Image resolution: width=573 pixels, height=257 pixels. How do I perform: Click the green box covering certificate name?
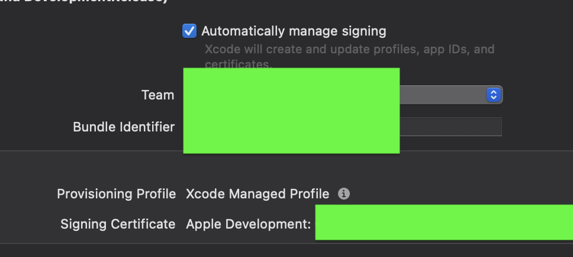(444, 222)
